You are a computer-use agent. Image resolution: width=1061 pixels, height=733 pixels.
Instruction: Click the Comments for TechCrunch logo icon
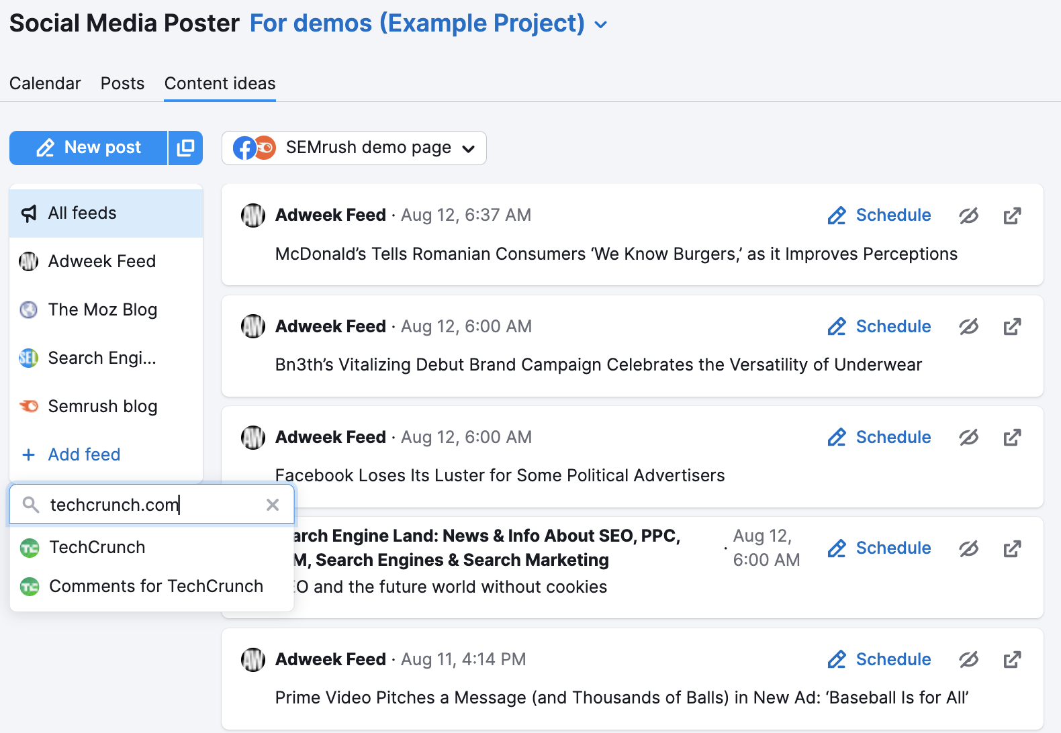(30, 587)
